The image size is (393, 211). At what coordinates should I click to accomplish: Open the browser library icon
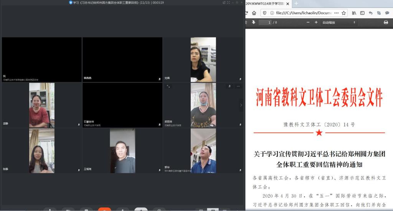point(354,13)
